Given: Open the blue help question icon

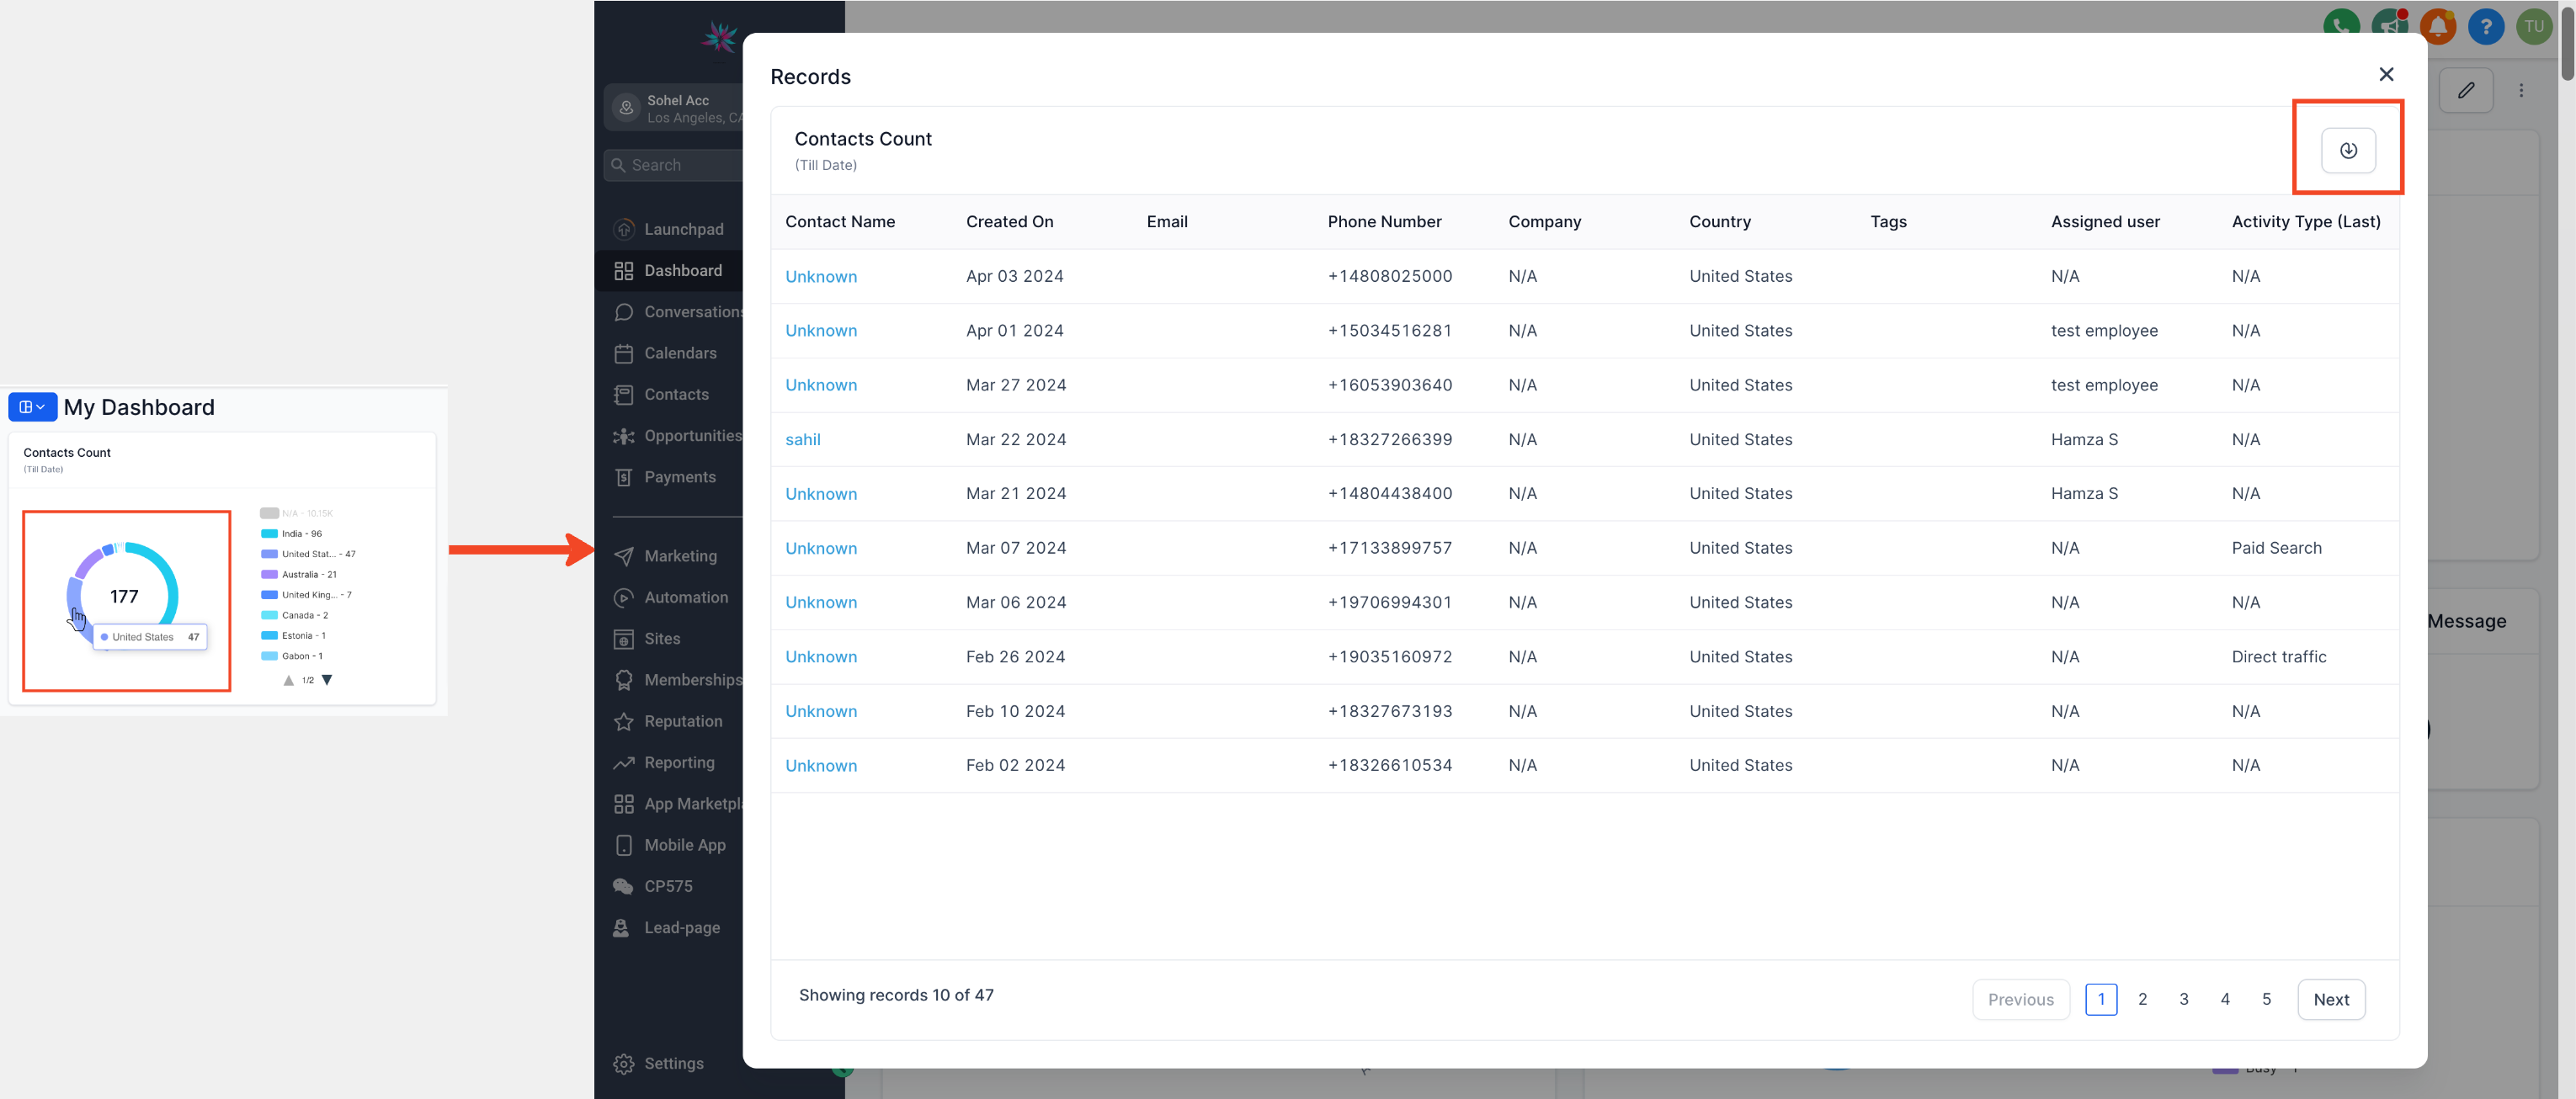Looking at the screenshot, I should coord(2485,26).
